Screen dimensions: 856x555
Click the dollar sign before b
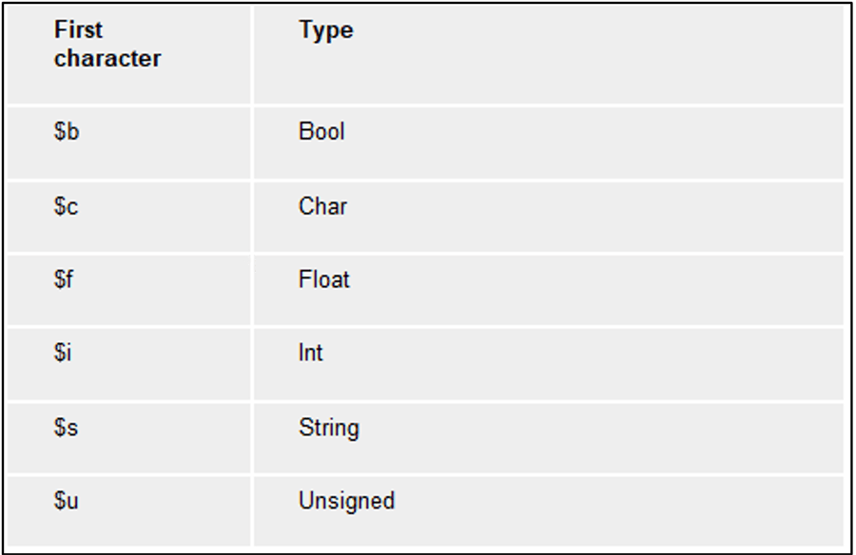point(60,131)
